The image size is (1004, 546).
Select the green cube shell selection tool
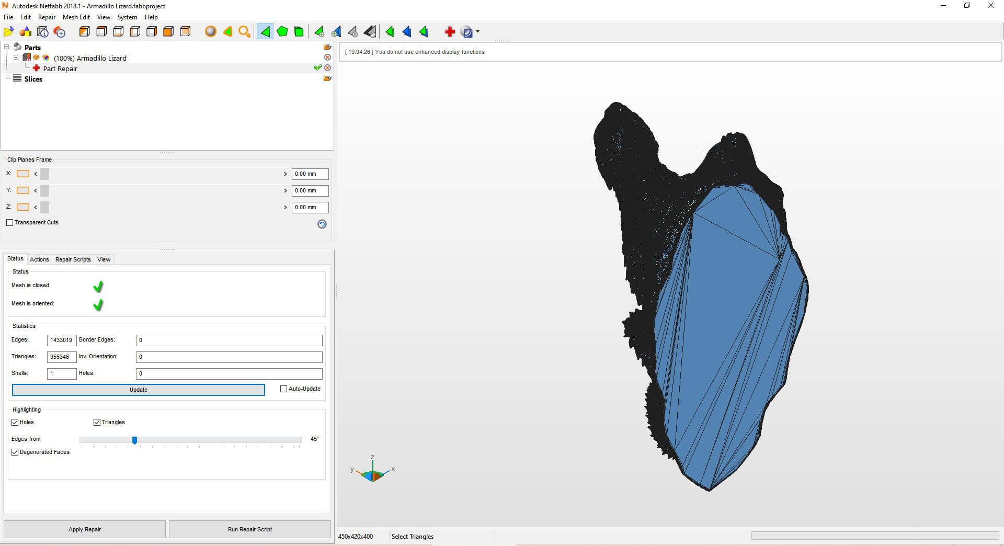299,32
